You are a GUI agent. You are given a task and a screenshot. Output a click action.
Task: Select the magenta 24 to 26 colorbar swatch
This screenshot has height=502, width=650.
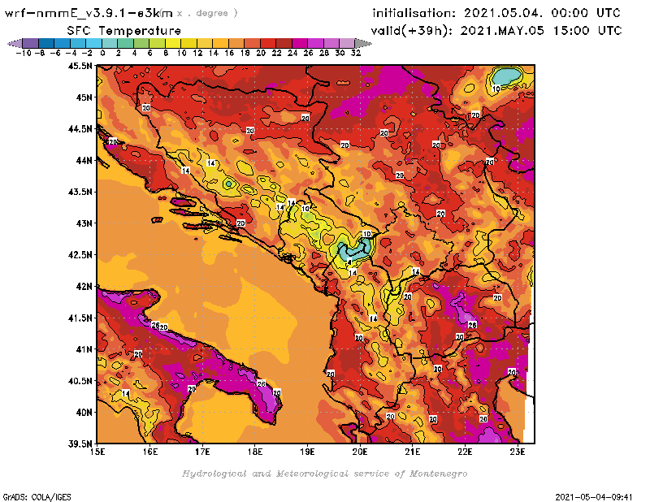click(300, 43)
